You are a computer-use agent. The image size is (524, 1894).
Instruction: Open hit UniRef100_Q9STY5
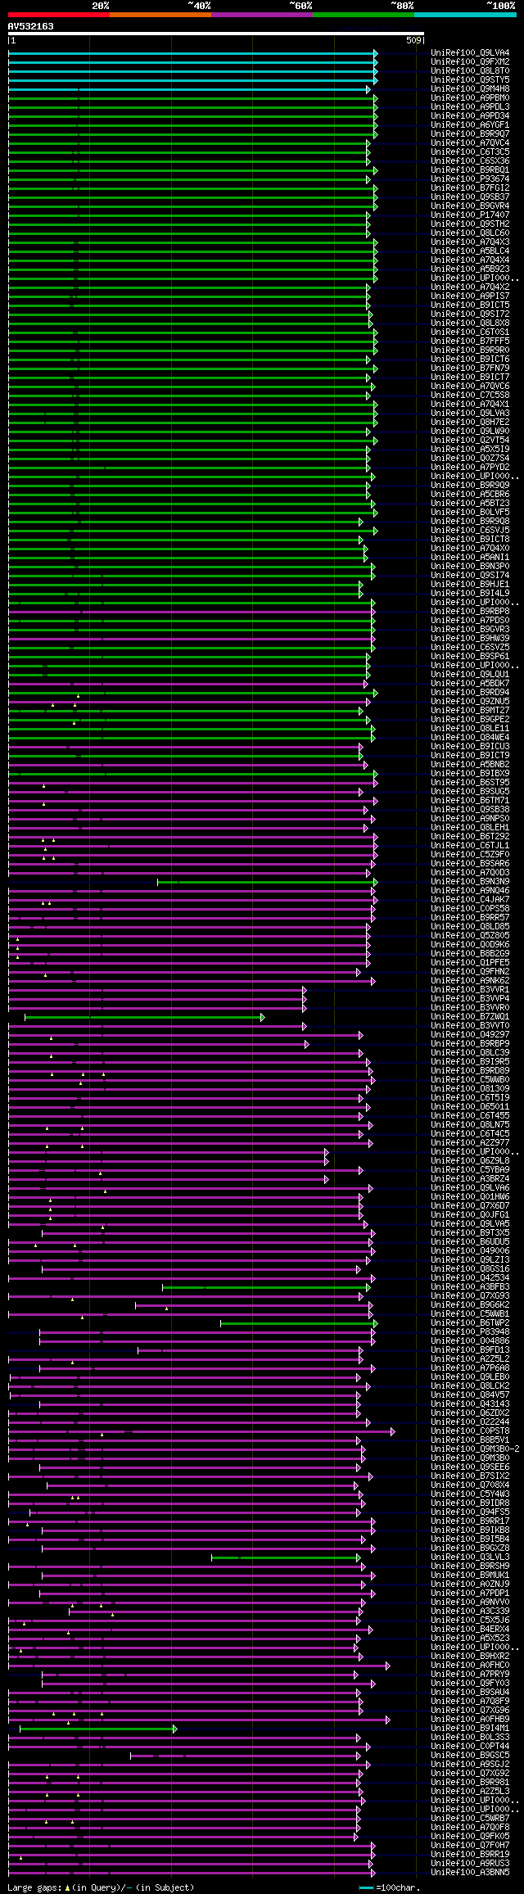pos(470,80)
